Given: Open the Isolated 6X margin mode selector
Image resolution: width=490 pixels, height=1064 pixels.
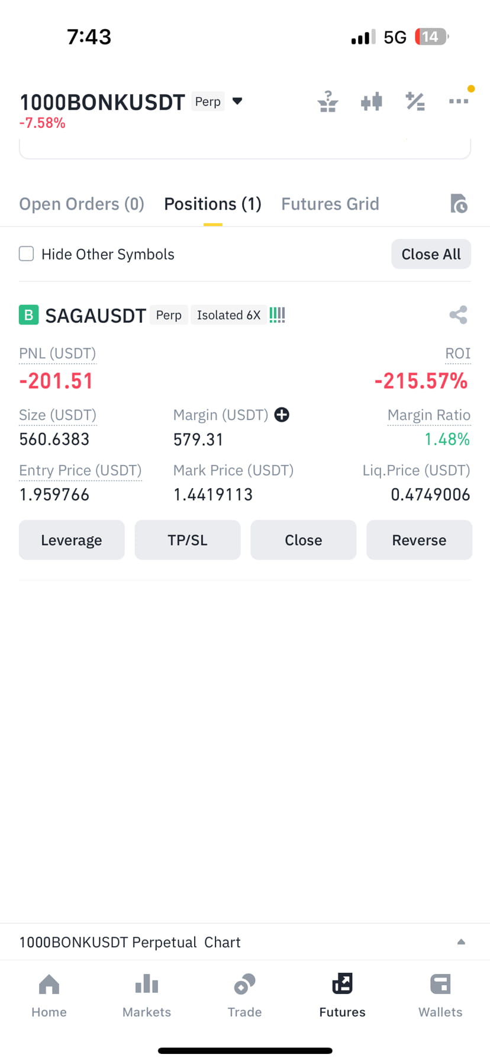Looking at the screenshot, I should (x=228, y=315).
